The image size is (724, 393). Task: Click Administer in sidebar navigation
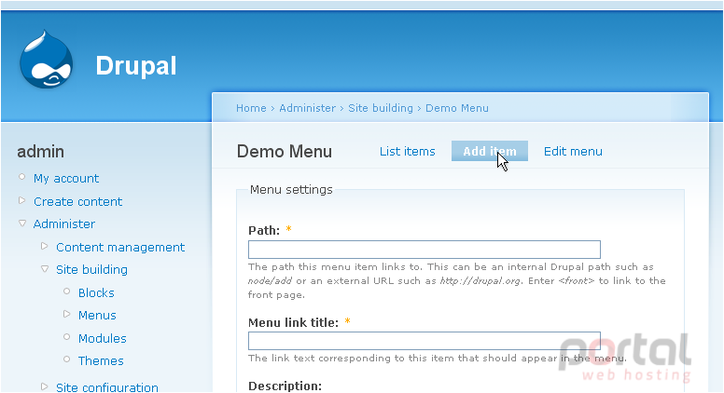[64, 224]
